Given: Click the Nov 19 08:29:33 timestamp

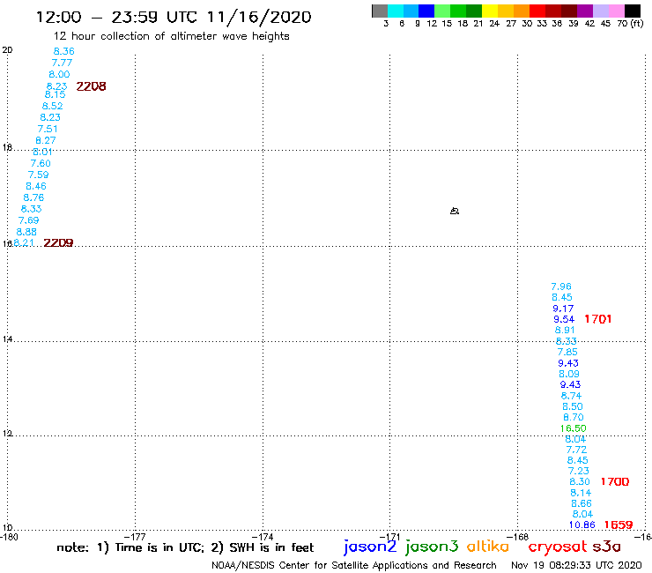Looking at the screenshot, I should click(576, 565).
